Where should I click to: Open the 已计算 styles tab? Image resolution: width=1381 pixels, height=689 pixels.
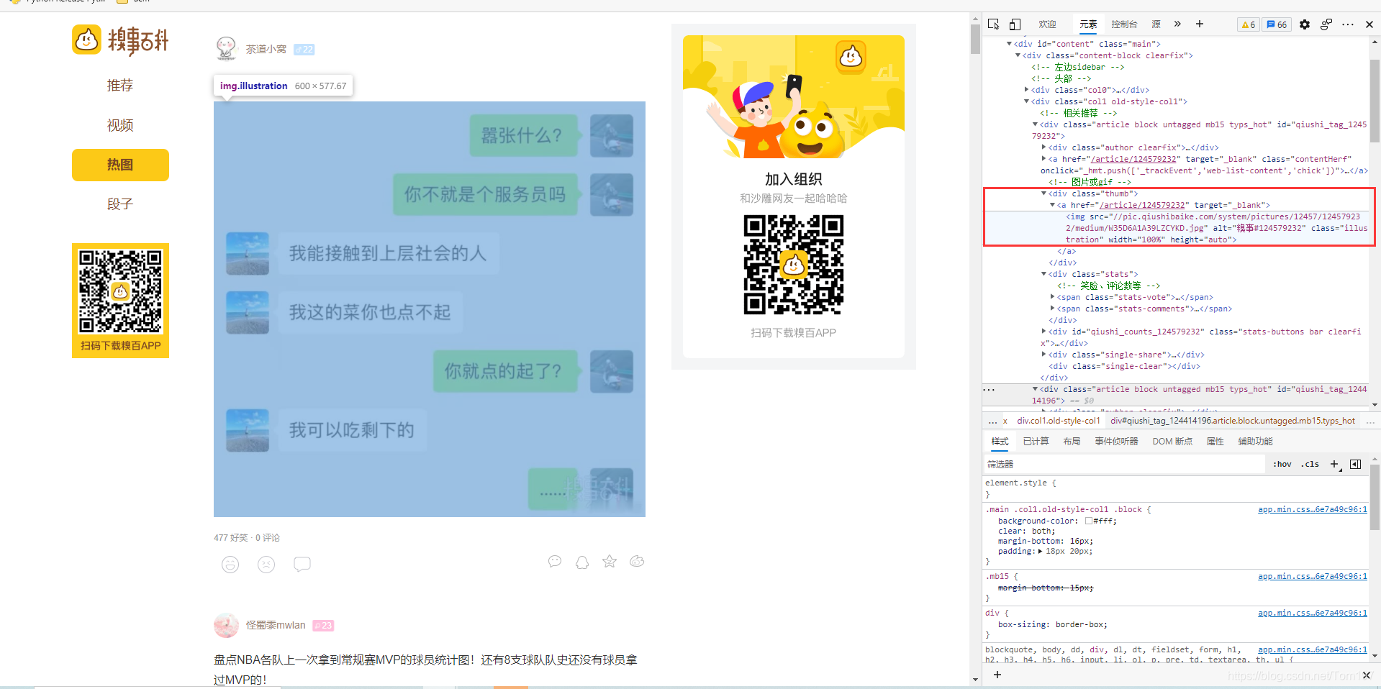pos(1036,441)
